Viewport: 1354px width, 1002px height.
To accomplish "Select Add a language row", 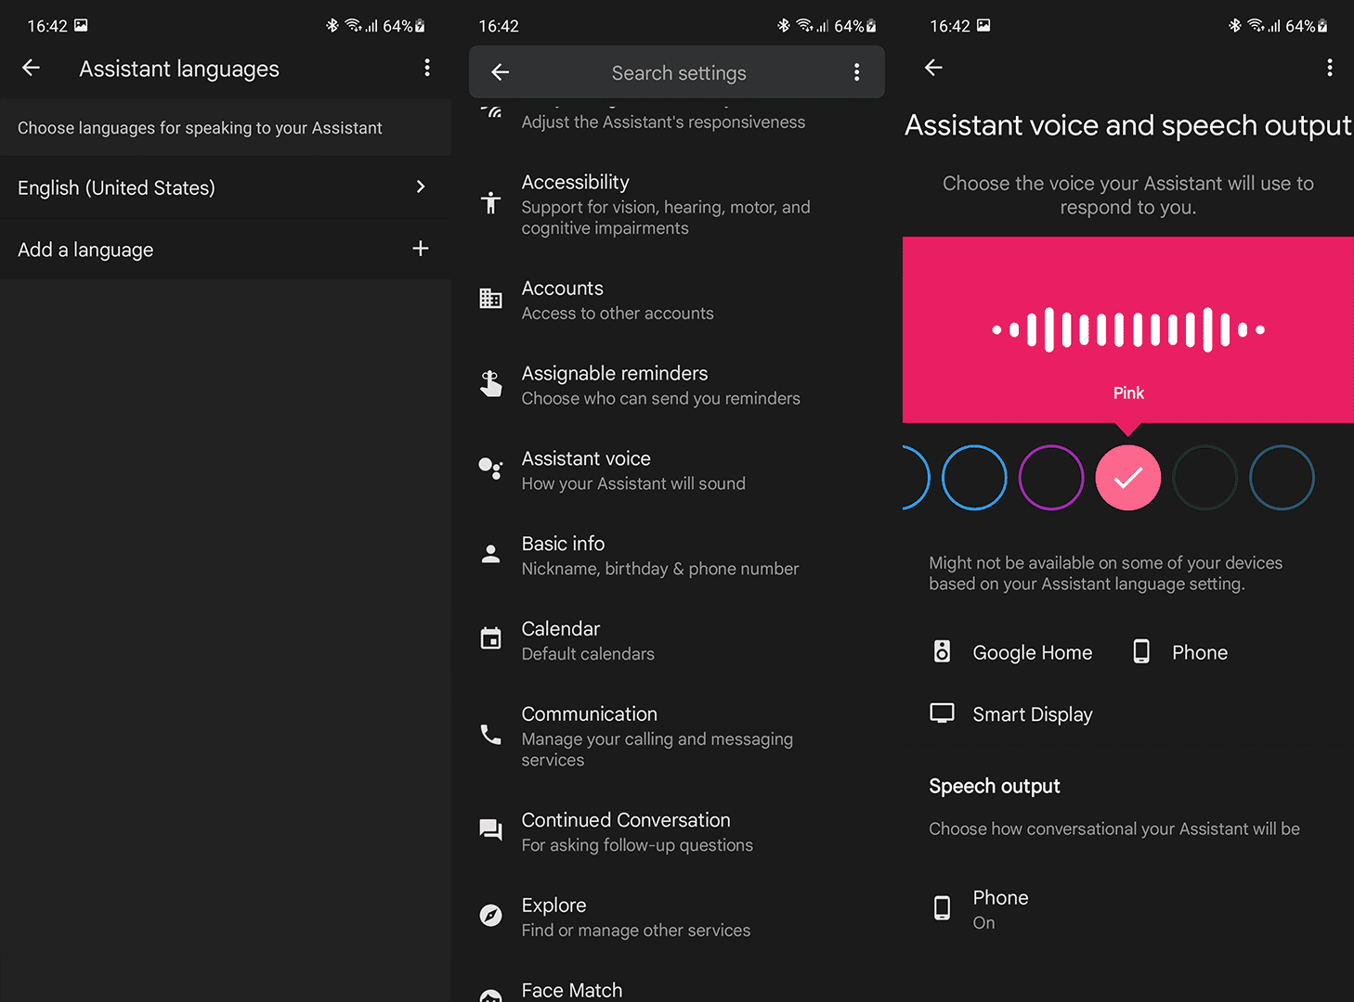I will [226, 249].
